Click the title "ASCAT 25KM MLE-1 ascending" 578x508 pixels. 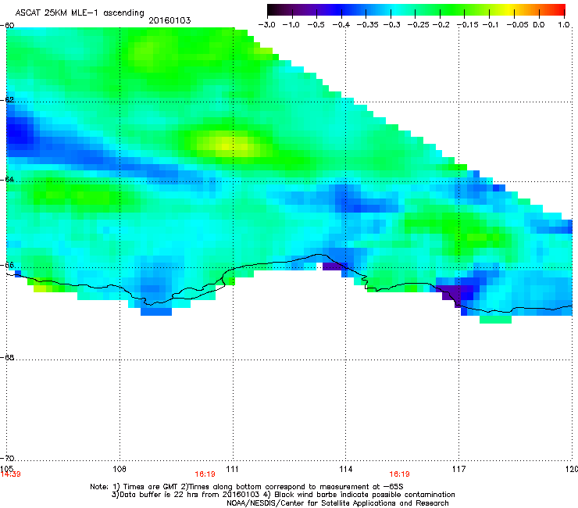(x=80, y=13)
